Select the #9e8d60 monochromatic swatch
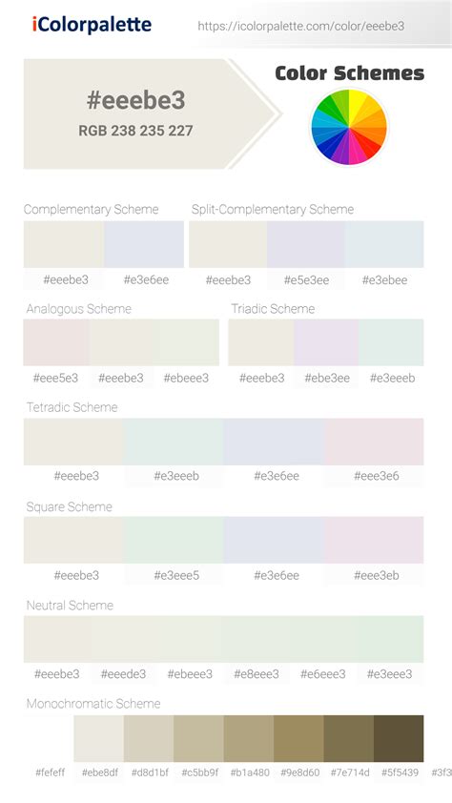This screenshot has height=803, width=452. (298, 738)
